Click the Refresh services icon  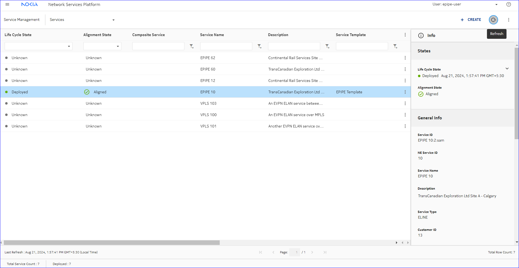(x=493, y=20)
